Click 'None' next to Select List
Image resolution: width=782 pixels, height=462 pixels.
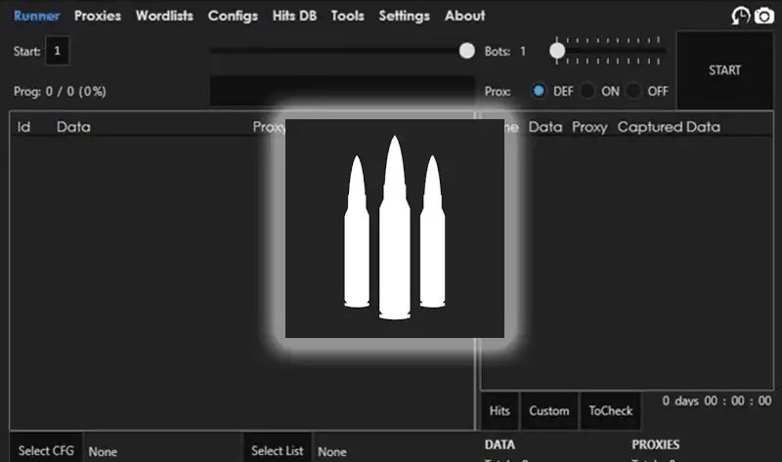(332, 452)
